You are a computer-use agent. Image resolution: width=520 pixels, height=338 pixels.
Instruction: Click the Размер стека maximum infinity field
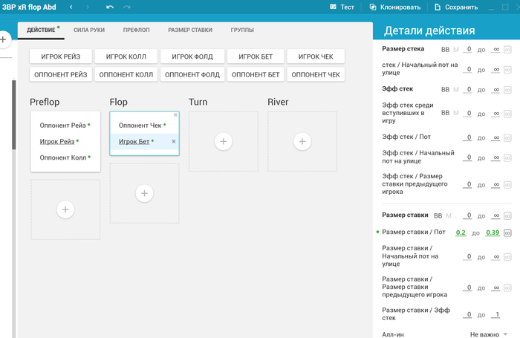(x=495, y=50)
